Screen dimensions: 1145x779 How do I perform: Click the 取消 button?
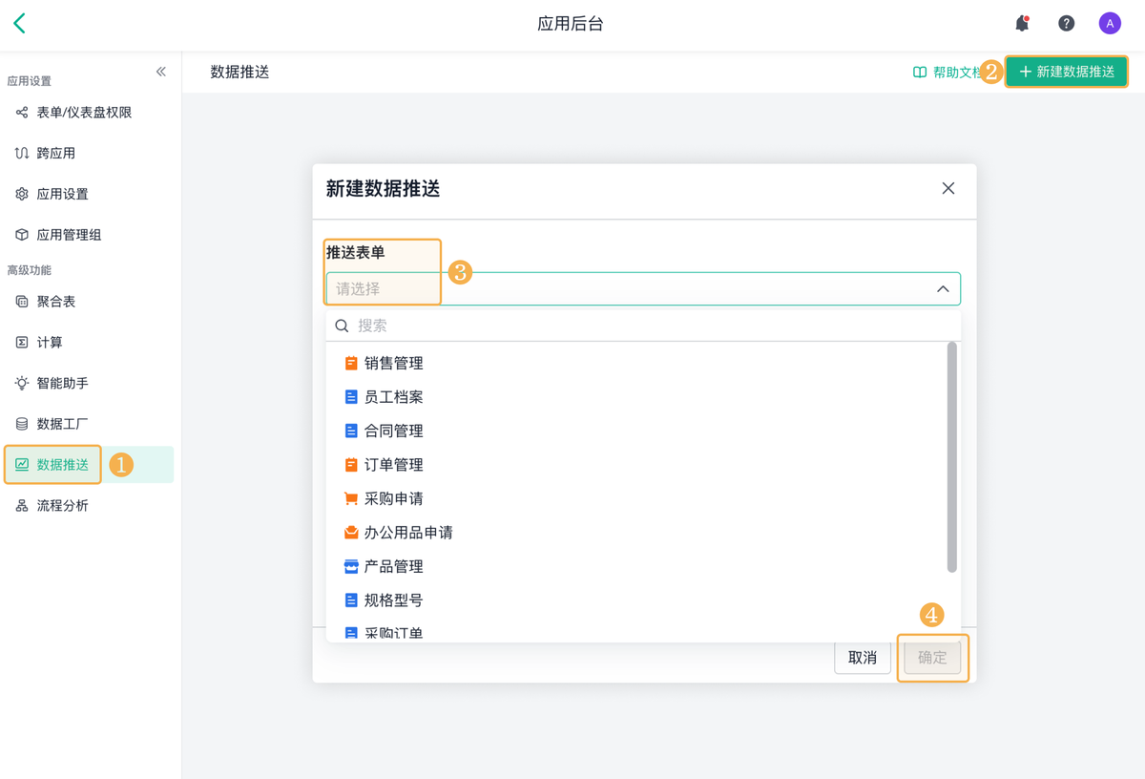(x=862, y=658)
